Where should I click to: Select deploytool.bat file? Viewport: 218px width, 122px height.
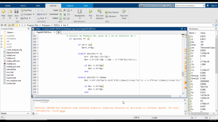point(13,53)
